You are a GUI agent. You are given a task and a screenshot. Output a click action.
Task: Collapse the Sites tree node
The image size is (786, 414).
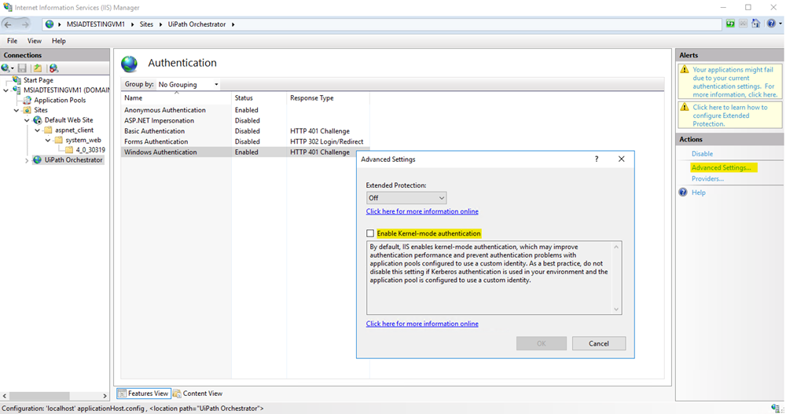point(17,110)
